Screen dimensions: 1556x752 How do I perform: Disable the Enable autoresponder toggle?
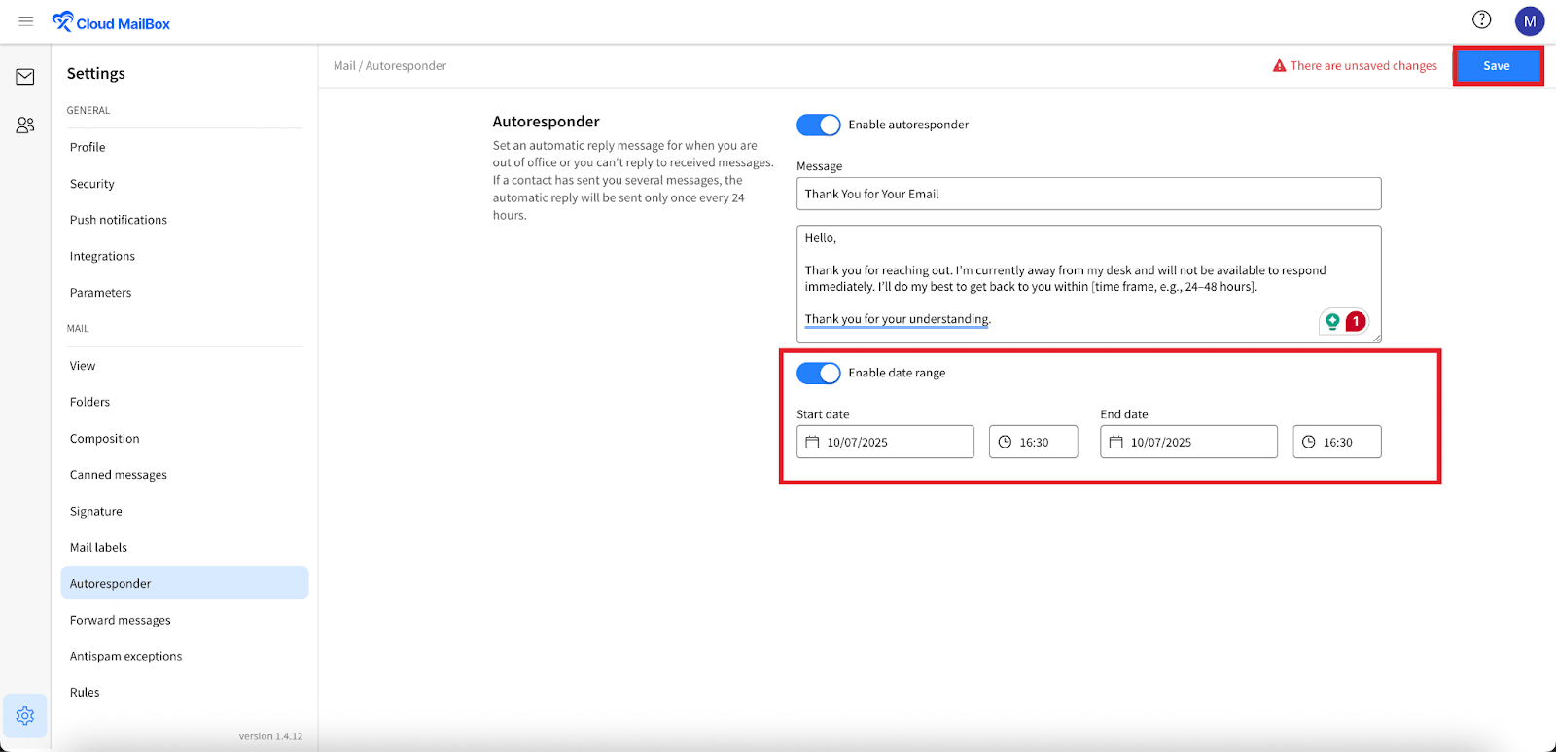coord(818,125)
